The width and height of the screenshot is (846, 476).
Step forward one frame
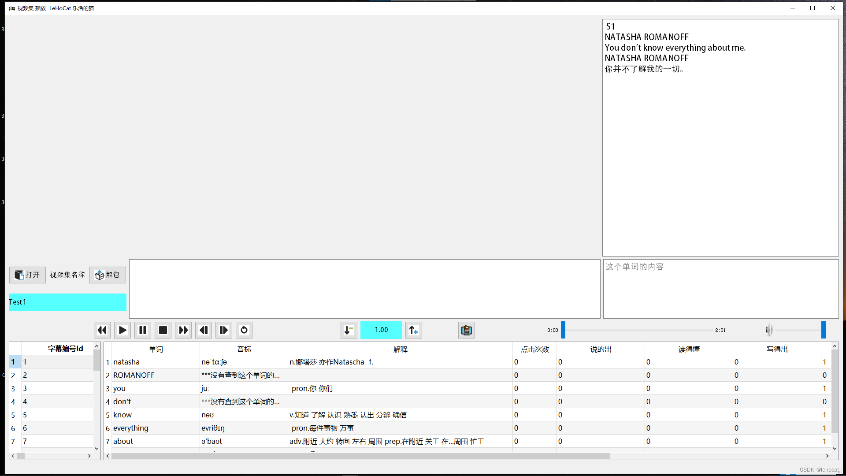(x=223, y=330)
